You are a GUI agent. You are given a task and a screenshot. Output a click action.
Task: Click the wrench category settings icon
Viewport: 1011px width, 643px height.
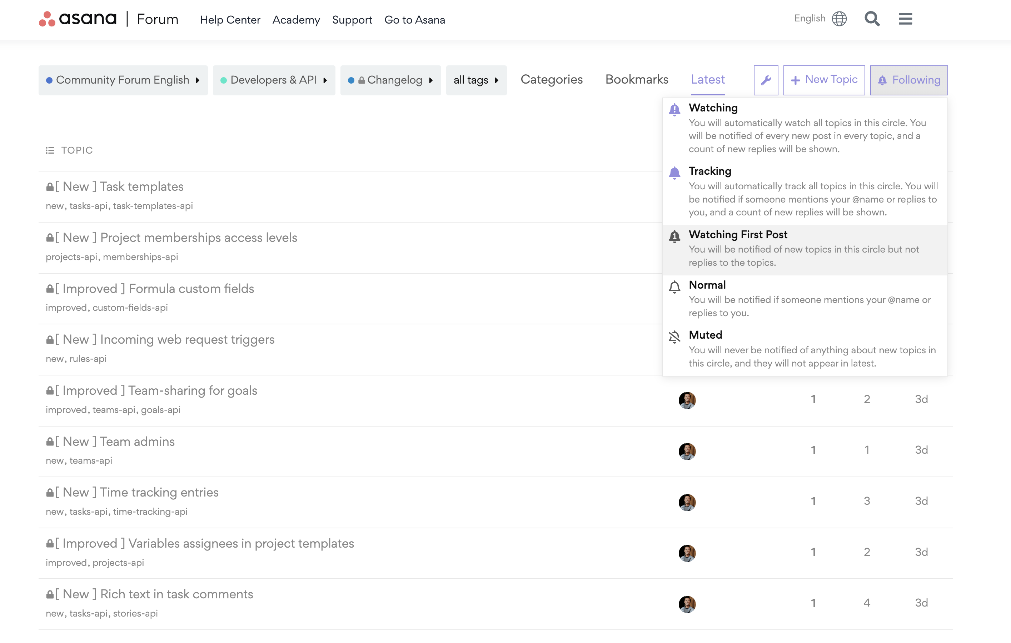[x=766, y=80]
